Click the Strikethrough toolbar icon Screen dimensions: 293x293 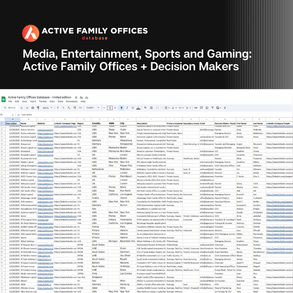132,108
